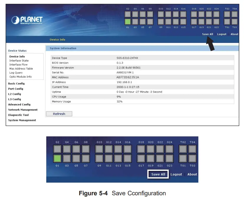244x200 pixels.
Task: Click the Logout link
Action: (222, 34)
